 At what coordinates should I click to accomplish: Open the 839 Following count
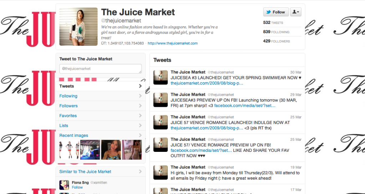pos(276,32)
